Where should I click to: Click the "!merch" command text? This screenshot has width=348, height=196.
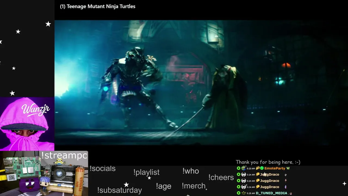(194, 186)
